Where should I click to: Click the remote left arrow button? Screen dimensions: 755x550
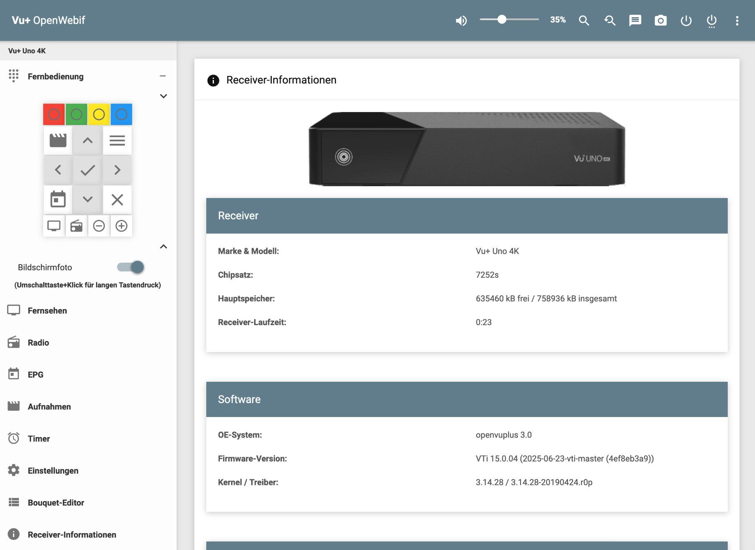(58, 170)
